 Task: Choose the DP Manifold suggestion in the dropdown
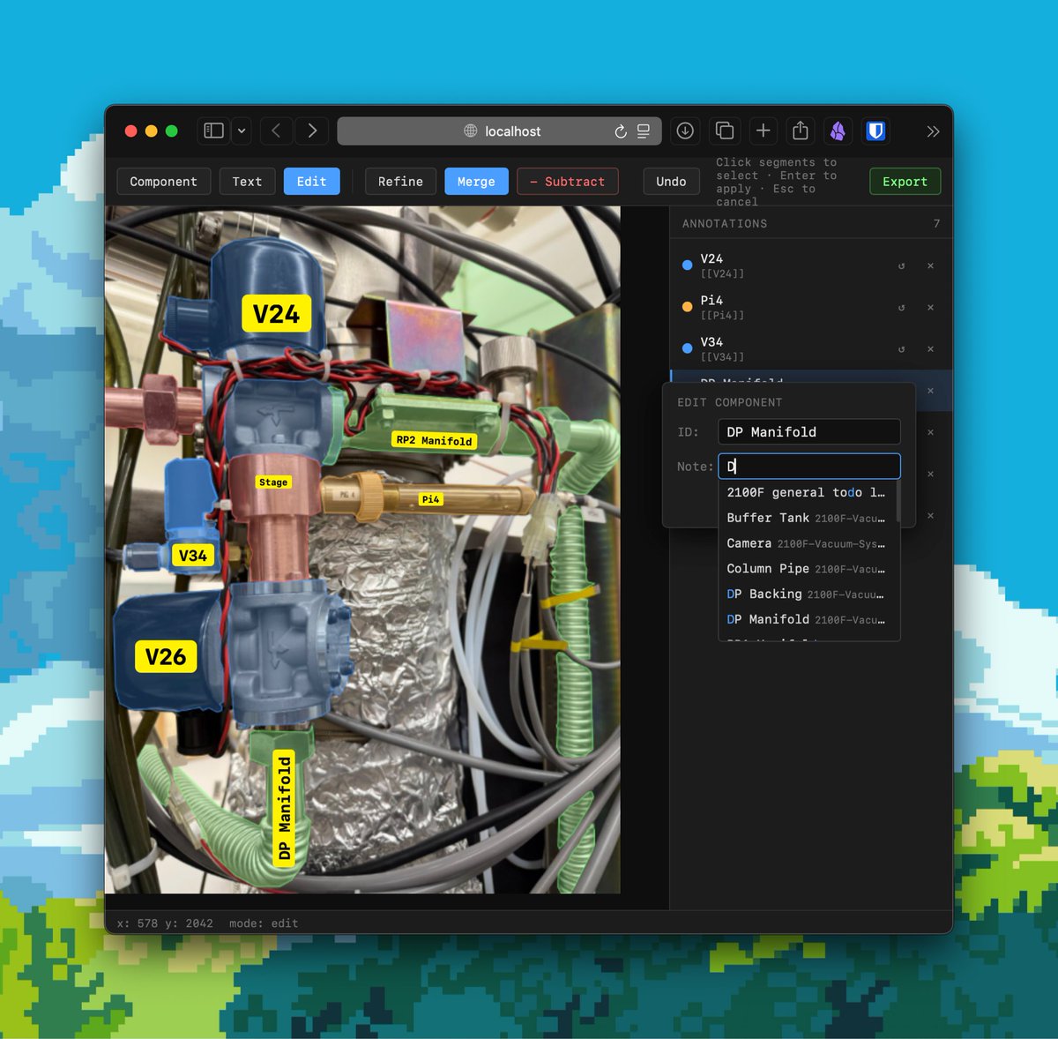[808, 620]
